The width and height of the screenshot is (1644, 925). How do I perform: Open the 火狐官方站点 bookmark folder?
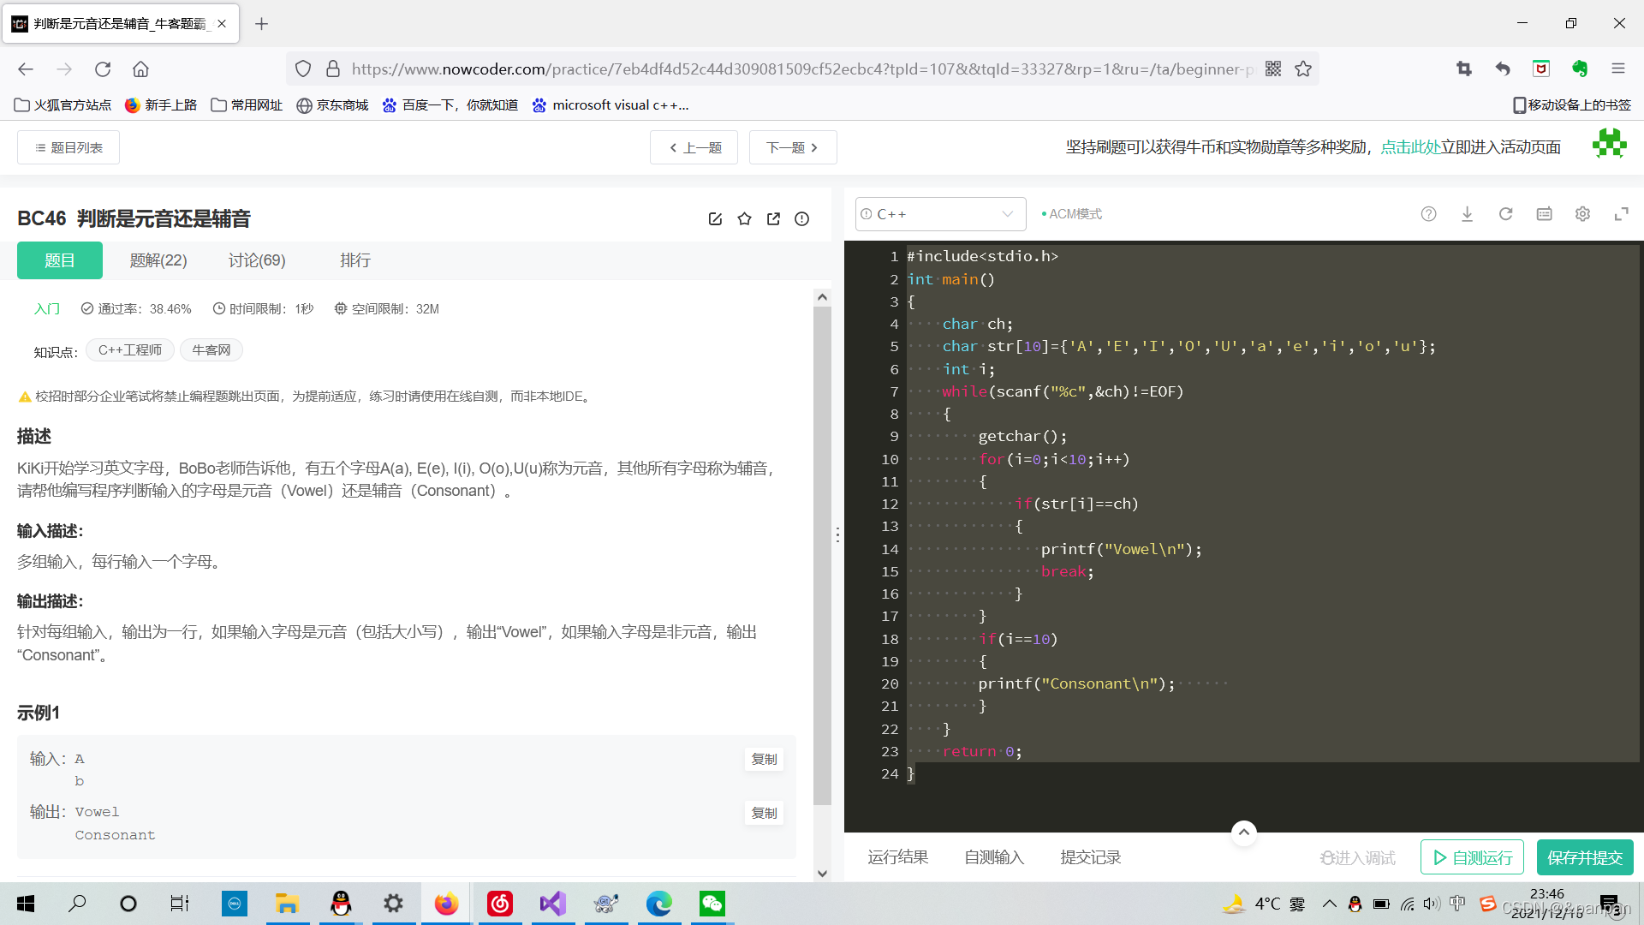tap(63, 104)
